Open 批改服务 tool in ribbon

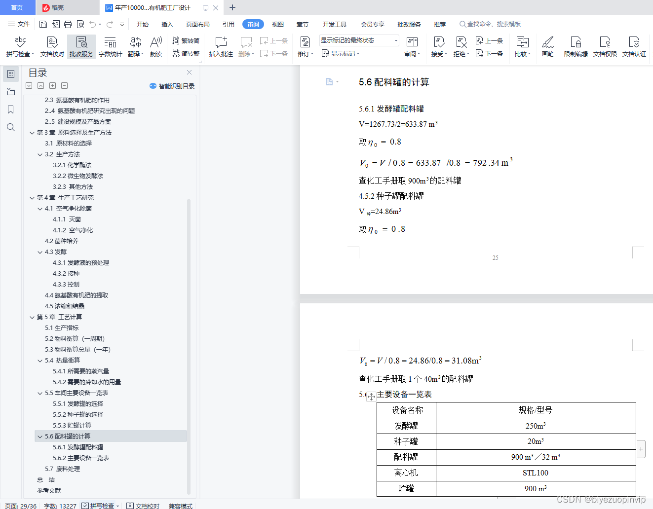pos(81,47)
